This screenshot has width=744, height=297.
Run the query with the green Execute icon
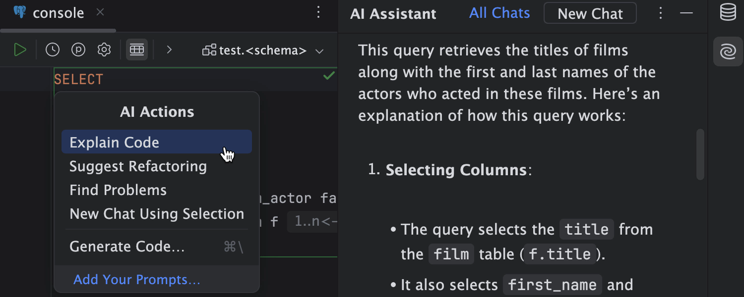[20, 49]
